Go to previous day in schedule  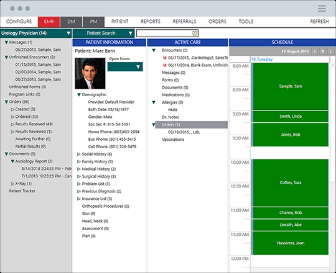[x=315, y=51]
